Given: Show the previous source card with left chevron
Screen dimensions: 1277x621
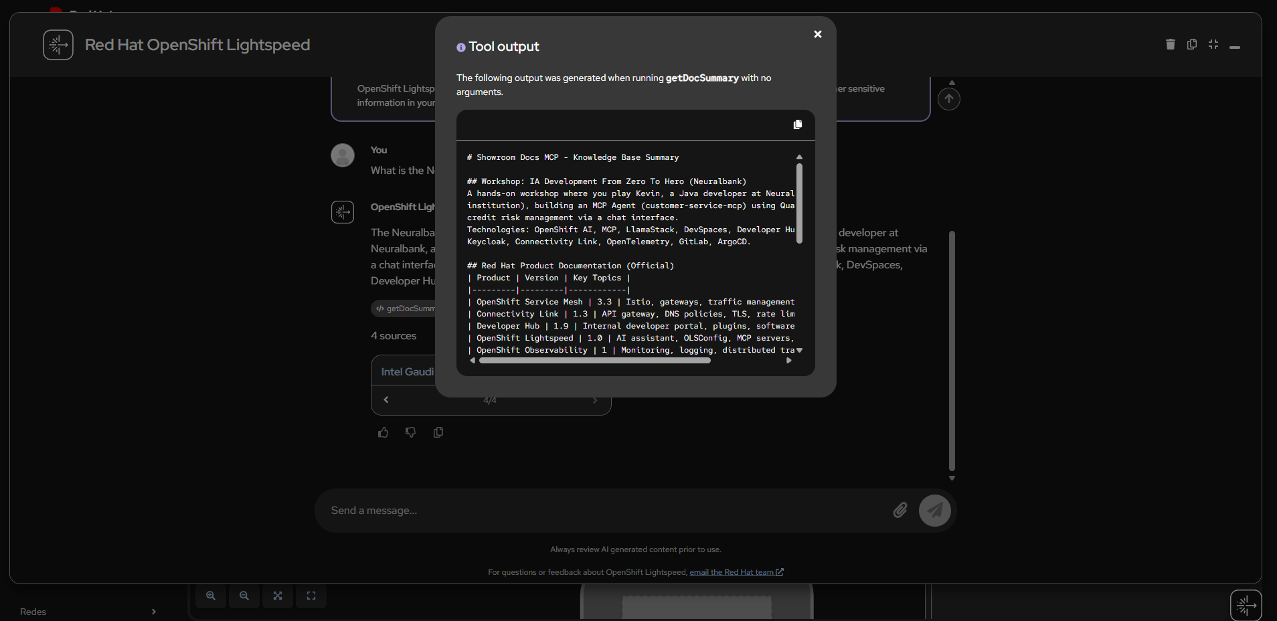Looking at the screenshot, I should coord(386,400).
